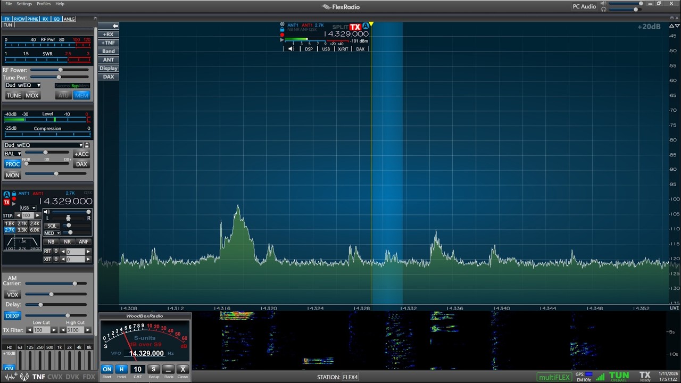Toggle ANF auto notch filter
Viewport: 681px width, 383px height.
coord(84,242)
